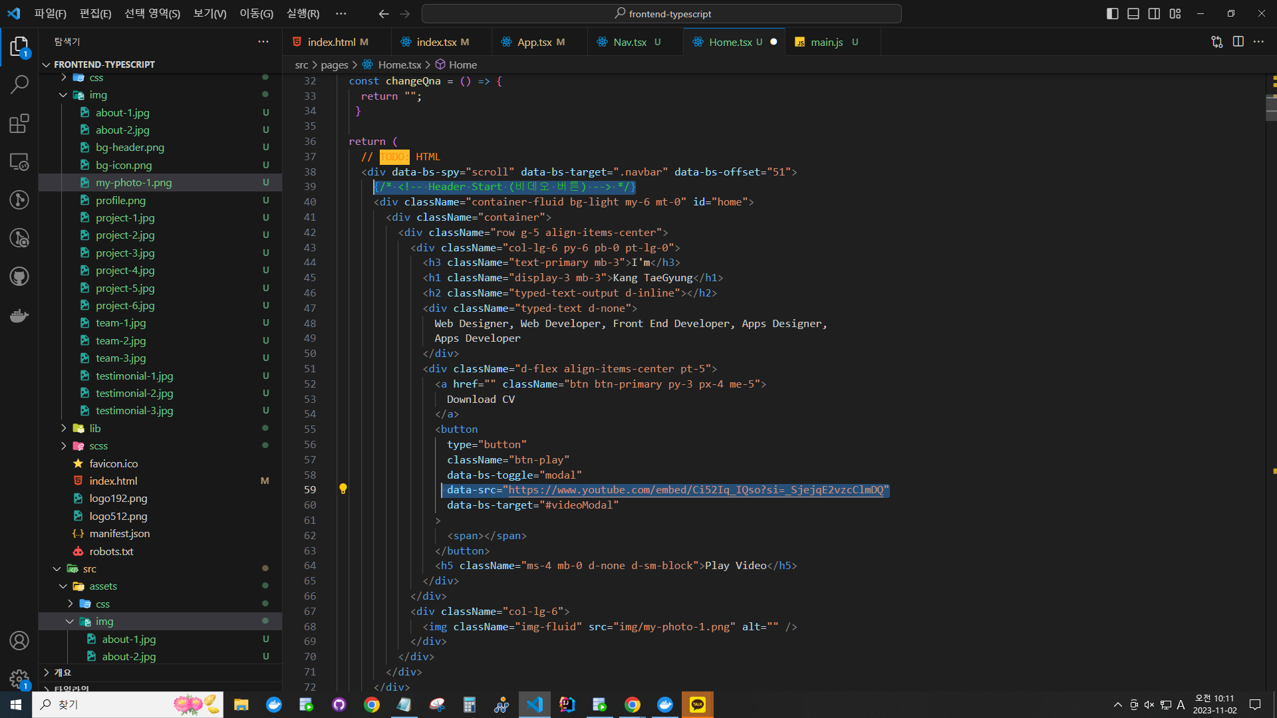Open Manage settings gear icon

19,678
